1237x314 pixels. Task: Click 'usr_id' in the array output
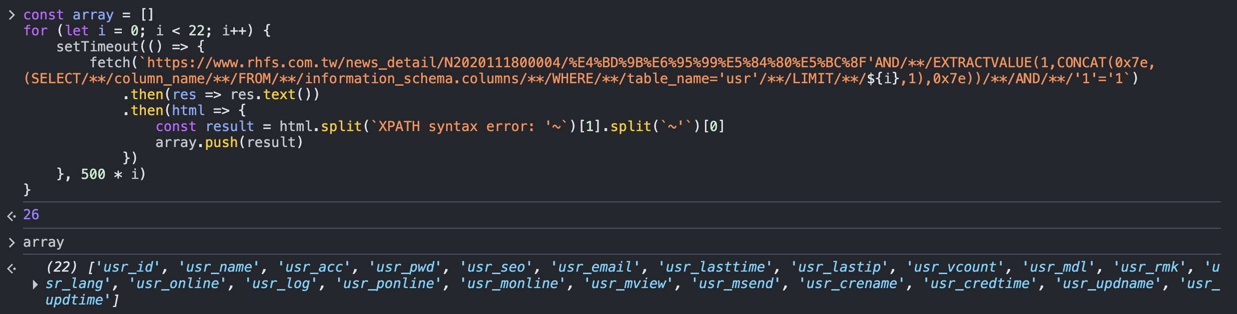coord(128,267)
